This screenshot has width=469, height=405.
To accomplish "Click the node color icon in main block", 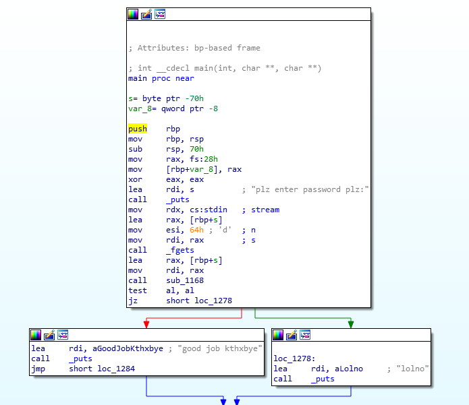I will (133, 14).
